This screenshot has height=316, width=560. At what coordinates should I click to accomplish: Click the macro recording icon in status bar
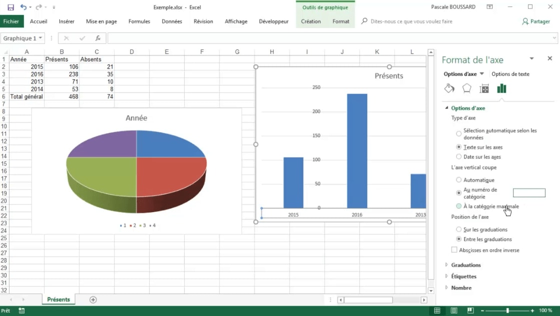click(22, 310)
